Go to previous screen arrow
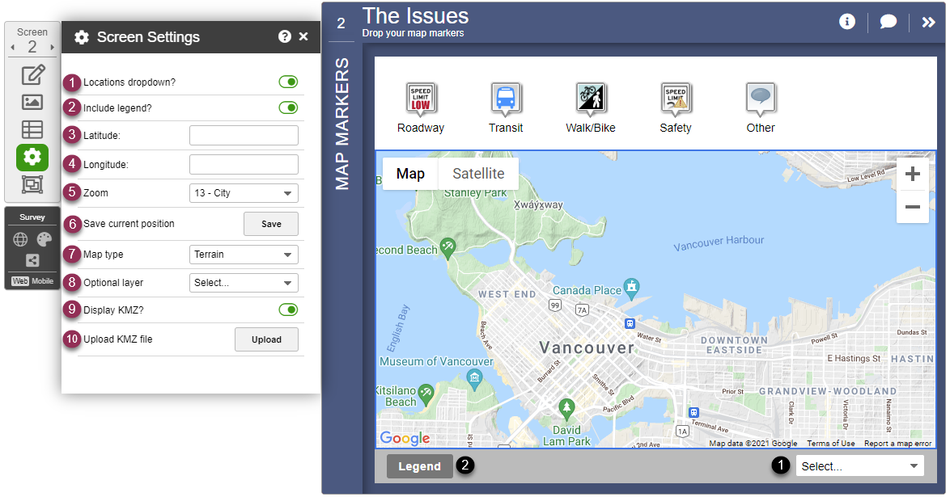950x497 pixels. pos(13,47)
